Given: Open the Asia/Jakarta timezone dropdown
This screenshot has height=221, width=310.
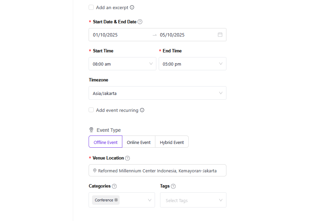Looking at the screenshot, I should point(157,93).
